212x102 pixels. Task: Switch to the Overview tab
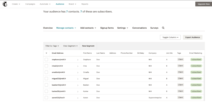[48, 28]
